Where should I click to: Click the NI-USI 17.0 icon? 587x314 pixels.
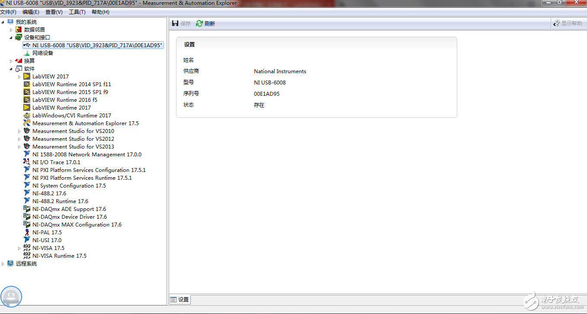pos(27,240)
